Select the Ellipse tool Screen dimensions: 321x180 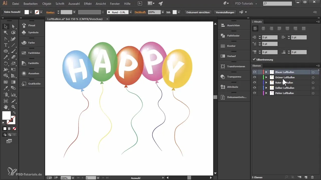(x=6, y=51)
